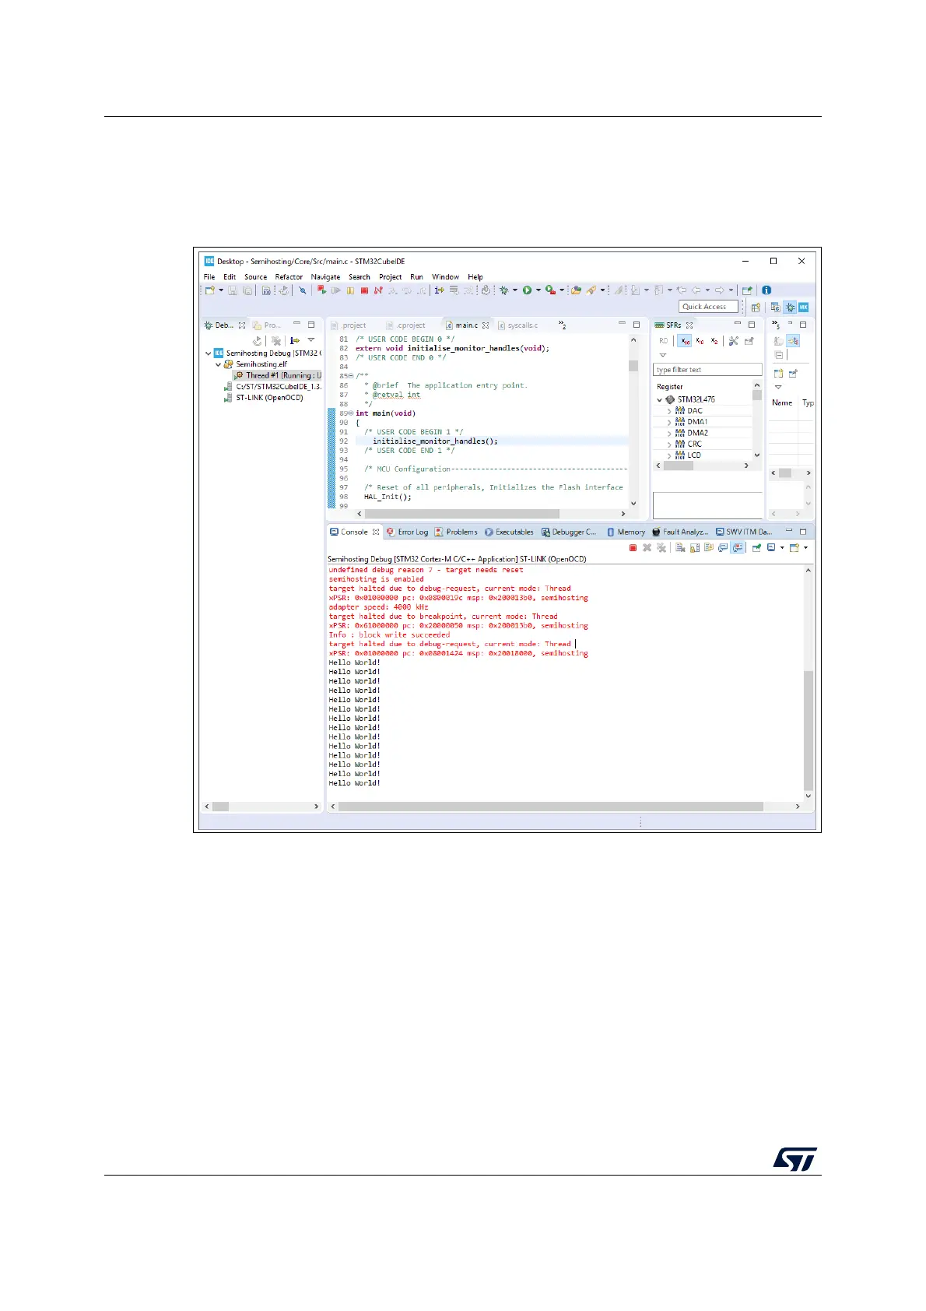Open the Open Perspective icon
Screen dimensions: 926x1311
[x=756, y=307]
